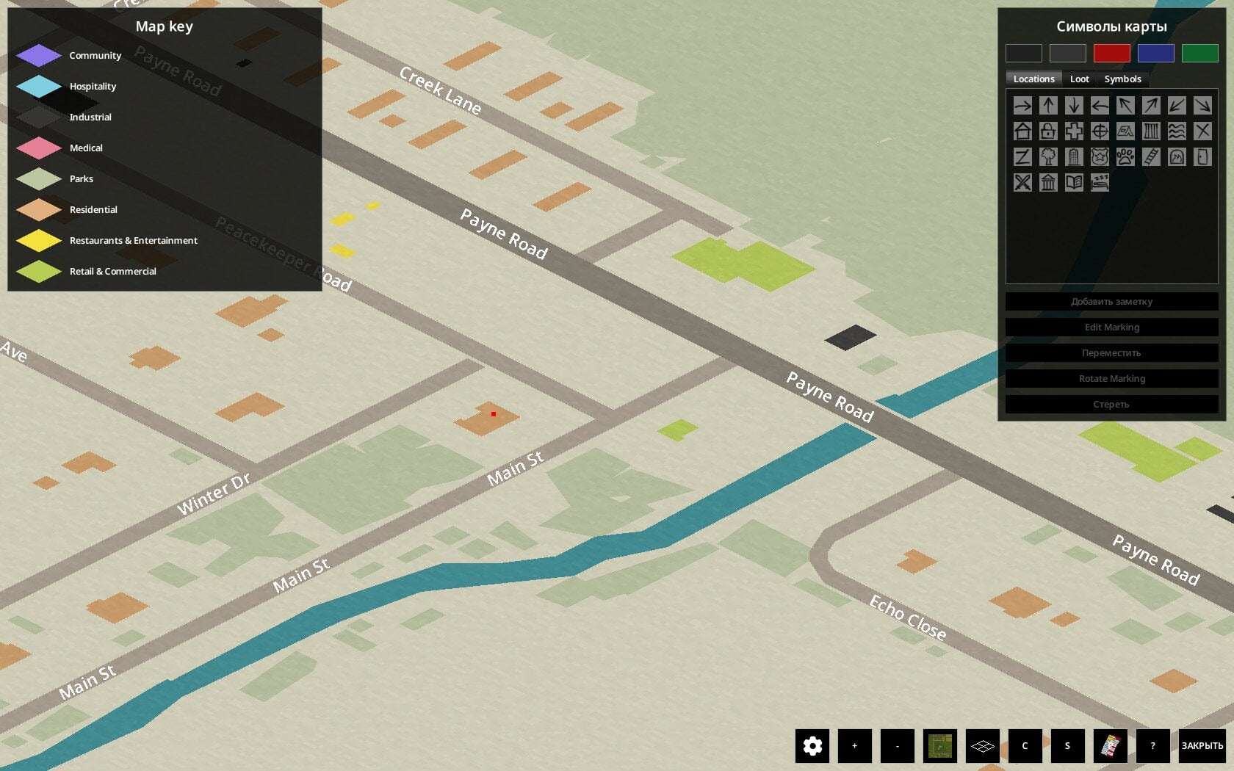Viewport: 1234px width, 771px height.
Task: Select the tree map symbol
Action: click(1048, 157)
